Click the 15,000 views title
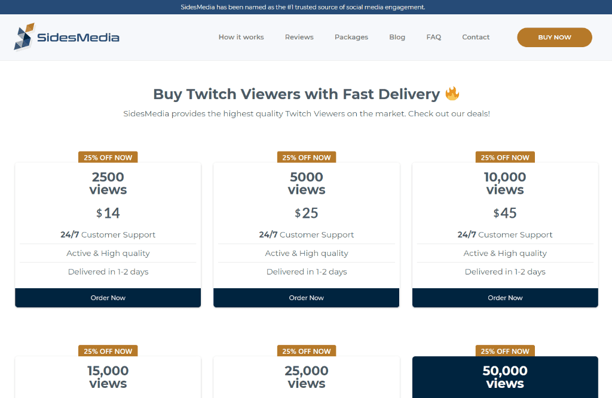Image resolution: width=612 pixels, height=398 pixels. click(x=108, y=377)
